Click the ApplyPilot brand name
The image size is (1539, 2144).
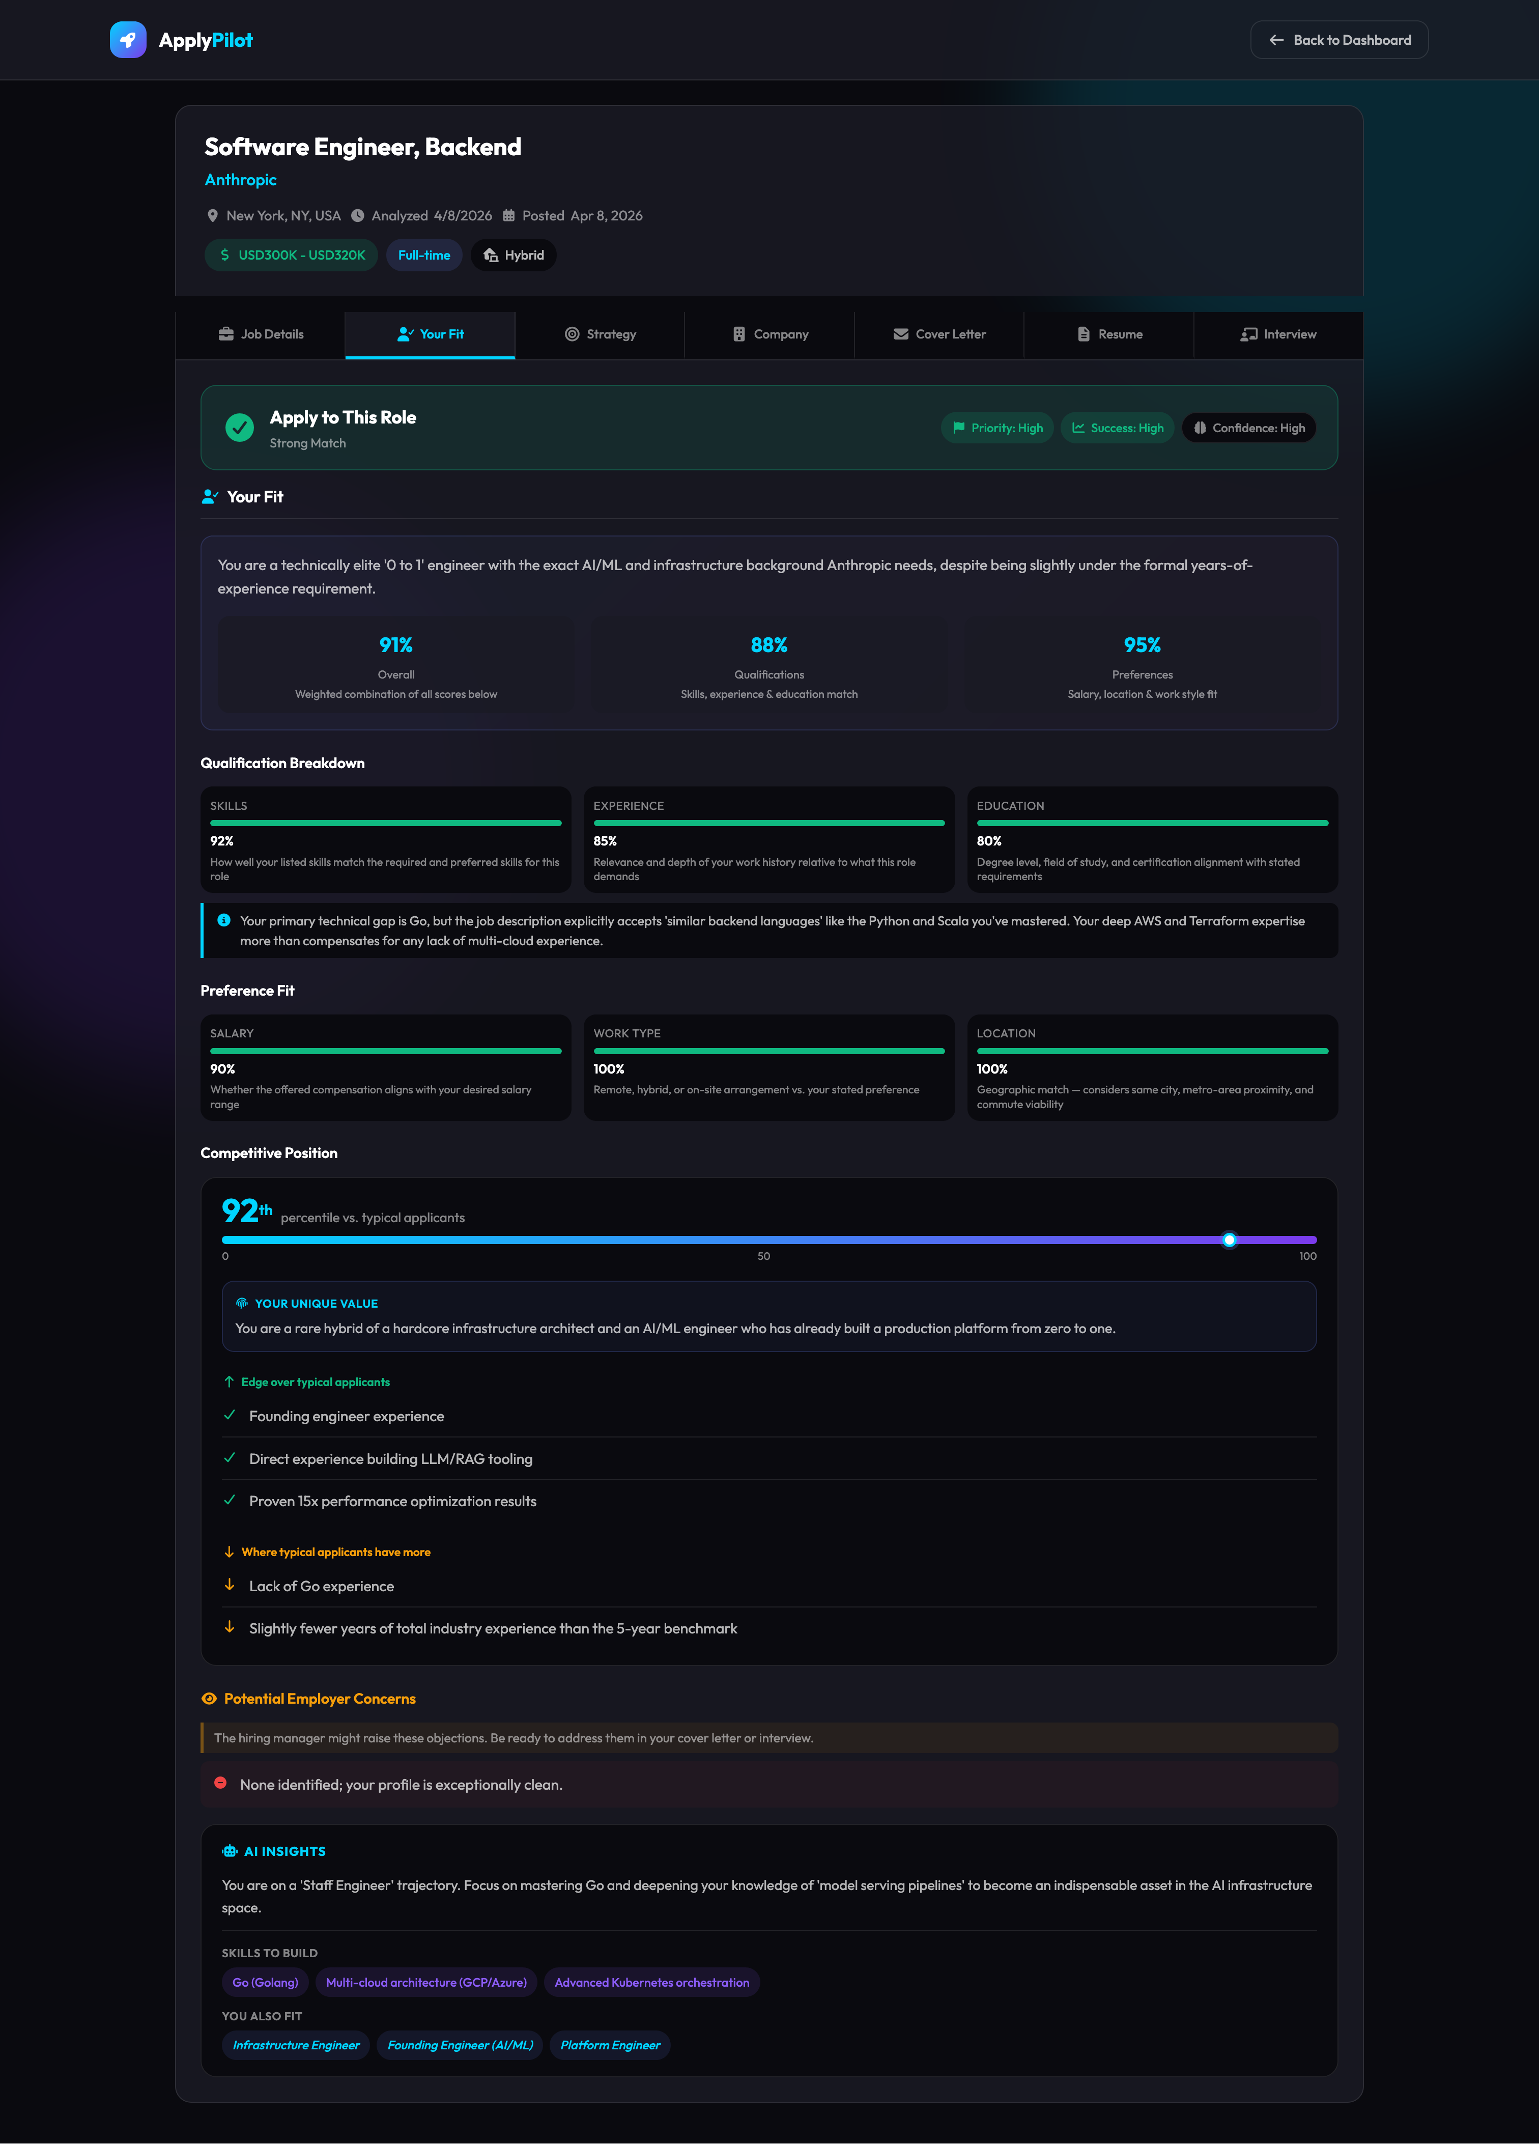[x=205, y=40]
